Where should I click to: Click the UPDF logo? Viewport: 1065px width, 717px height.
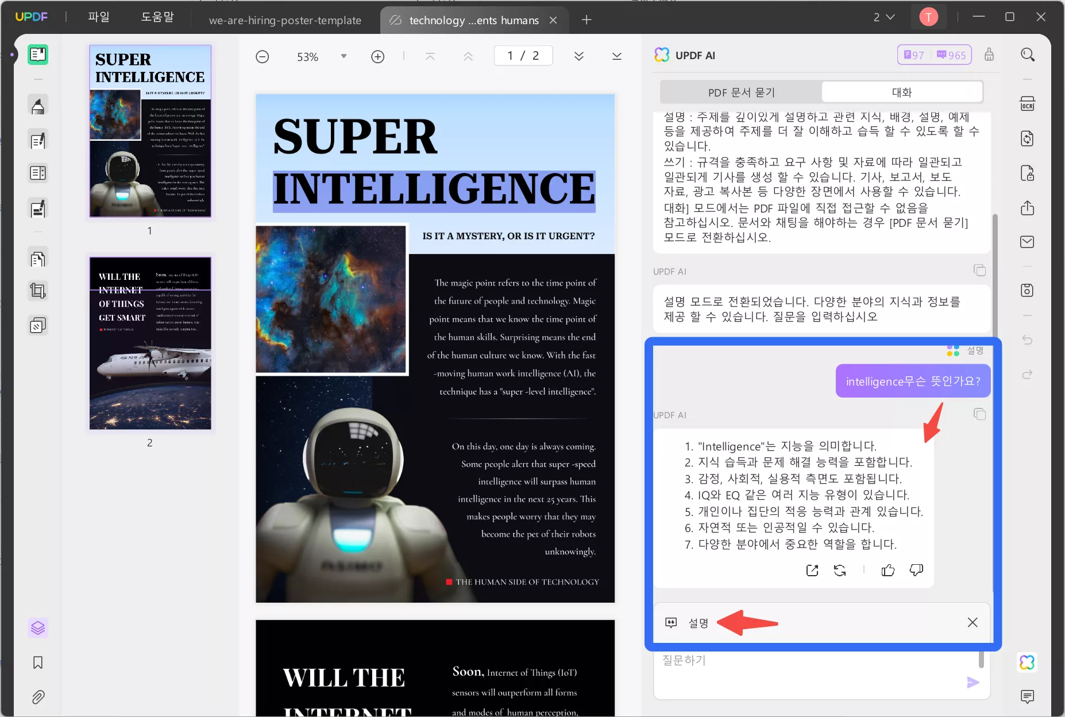pos(32,17)
